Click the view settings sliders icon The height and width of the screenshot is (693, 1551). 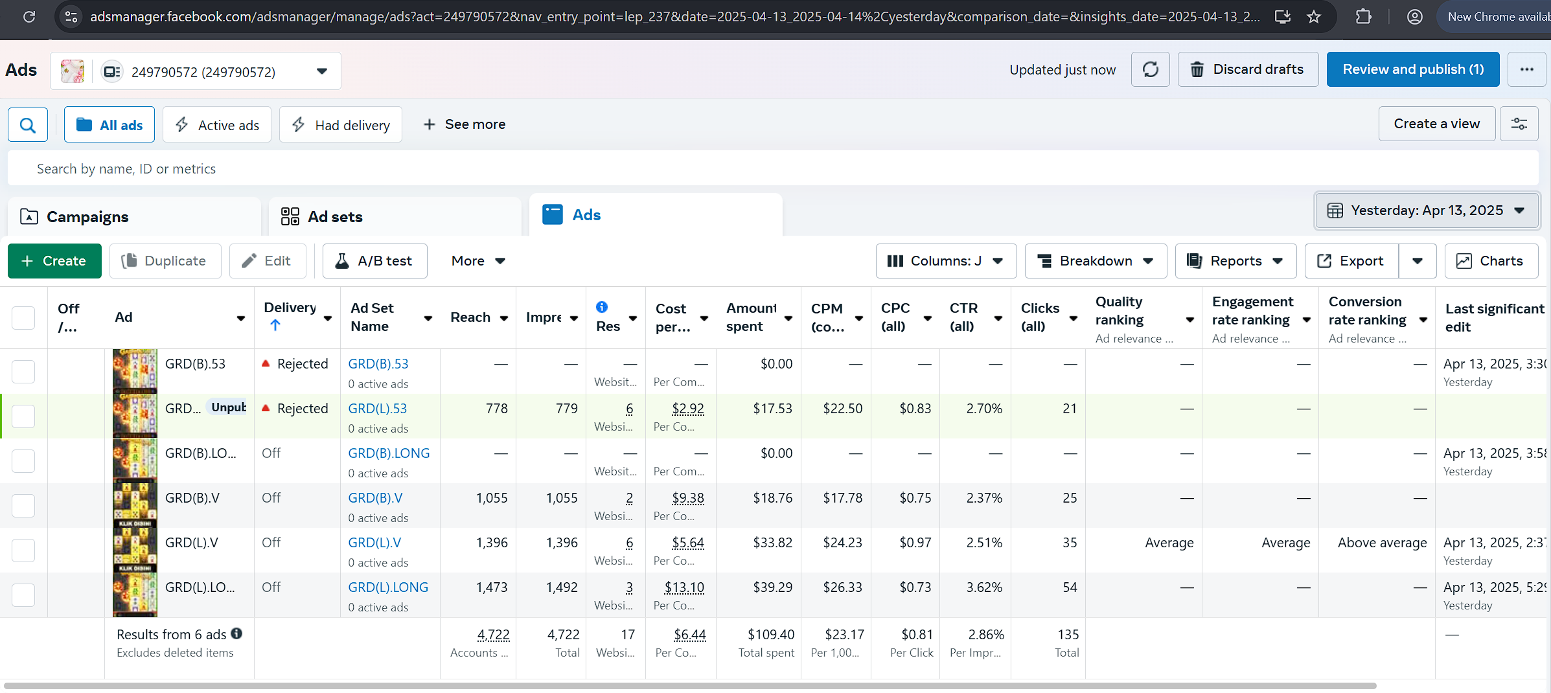1519,124
